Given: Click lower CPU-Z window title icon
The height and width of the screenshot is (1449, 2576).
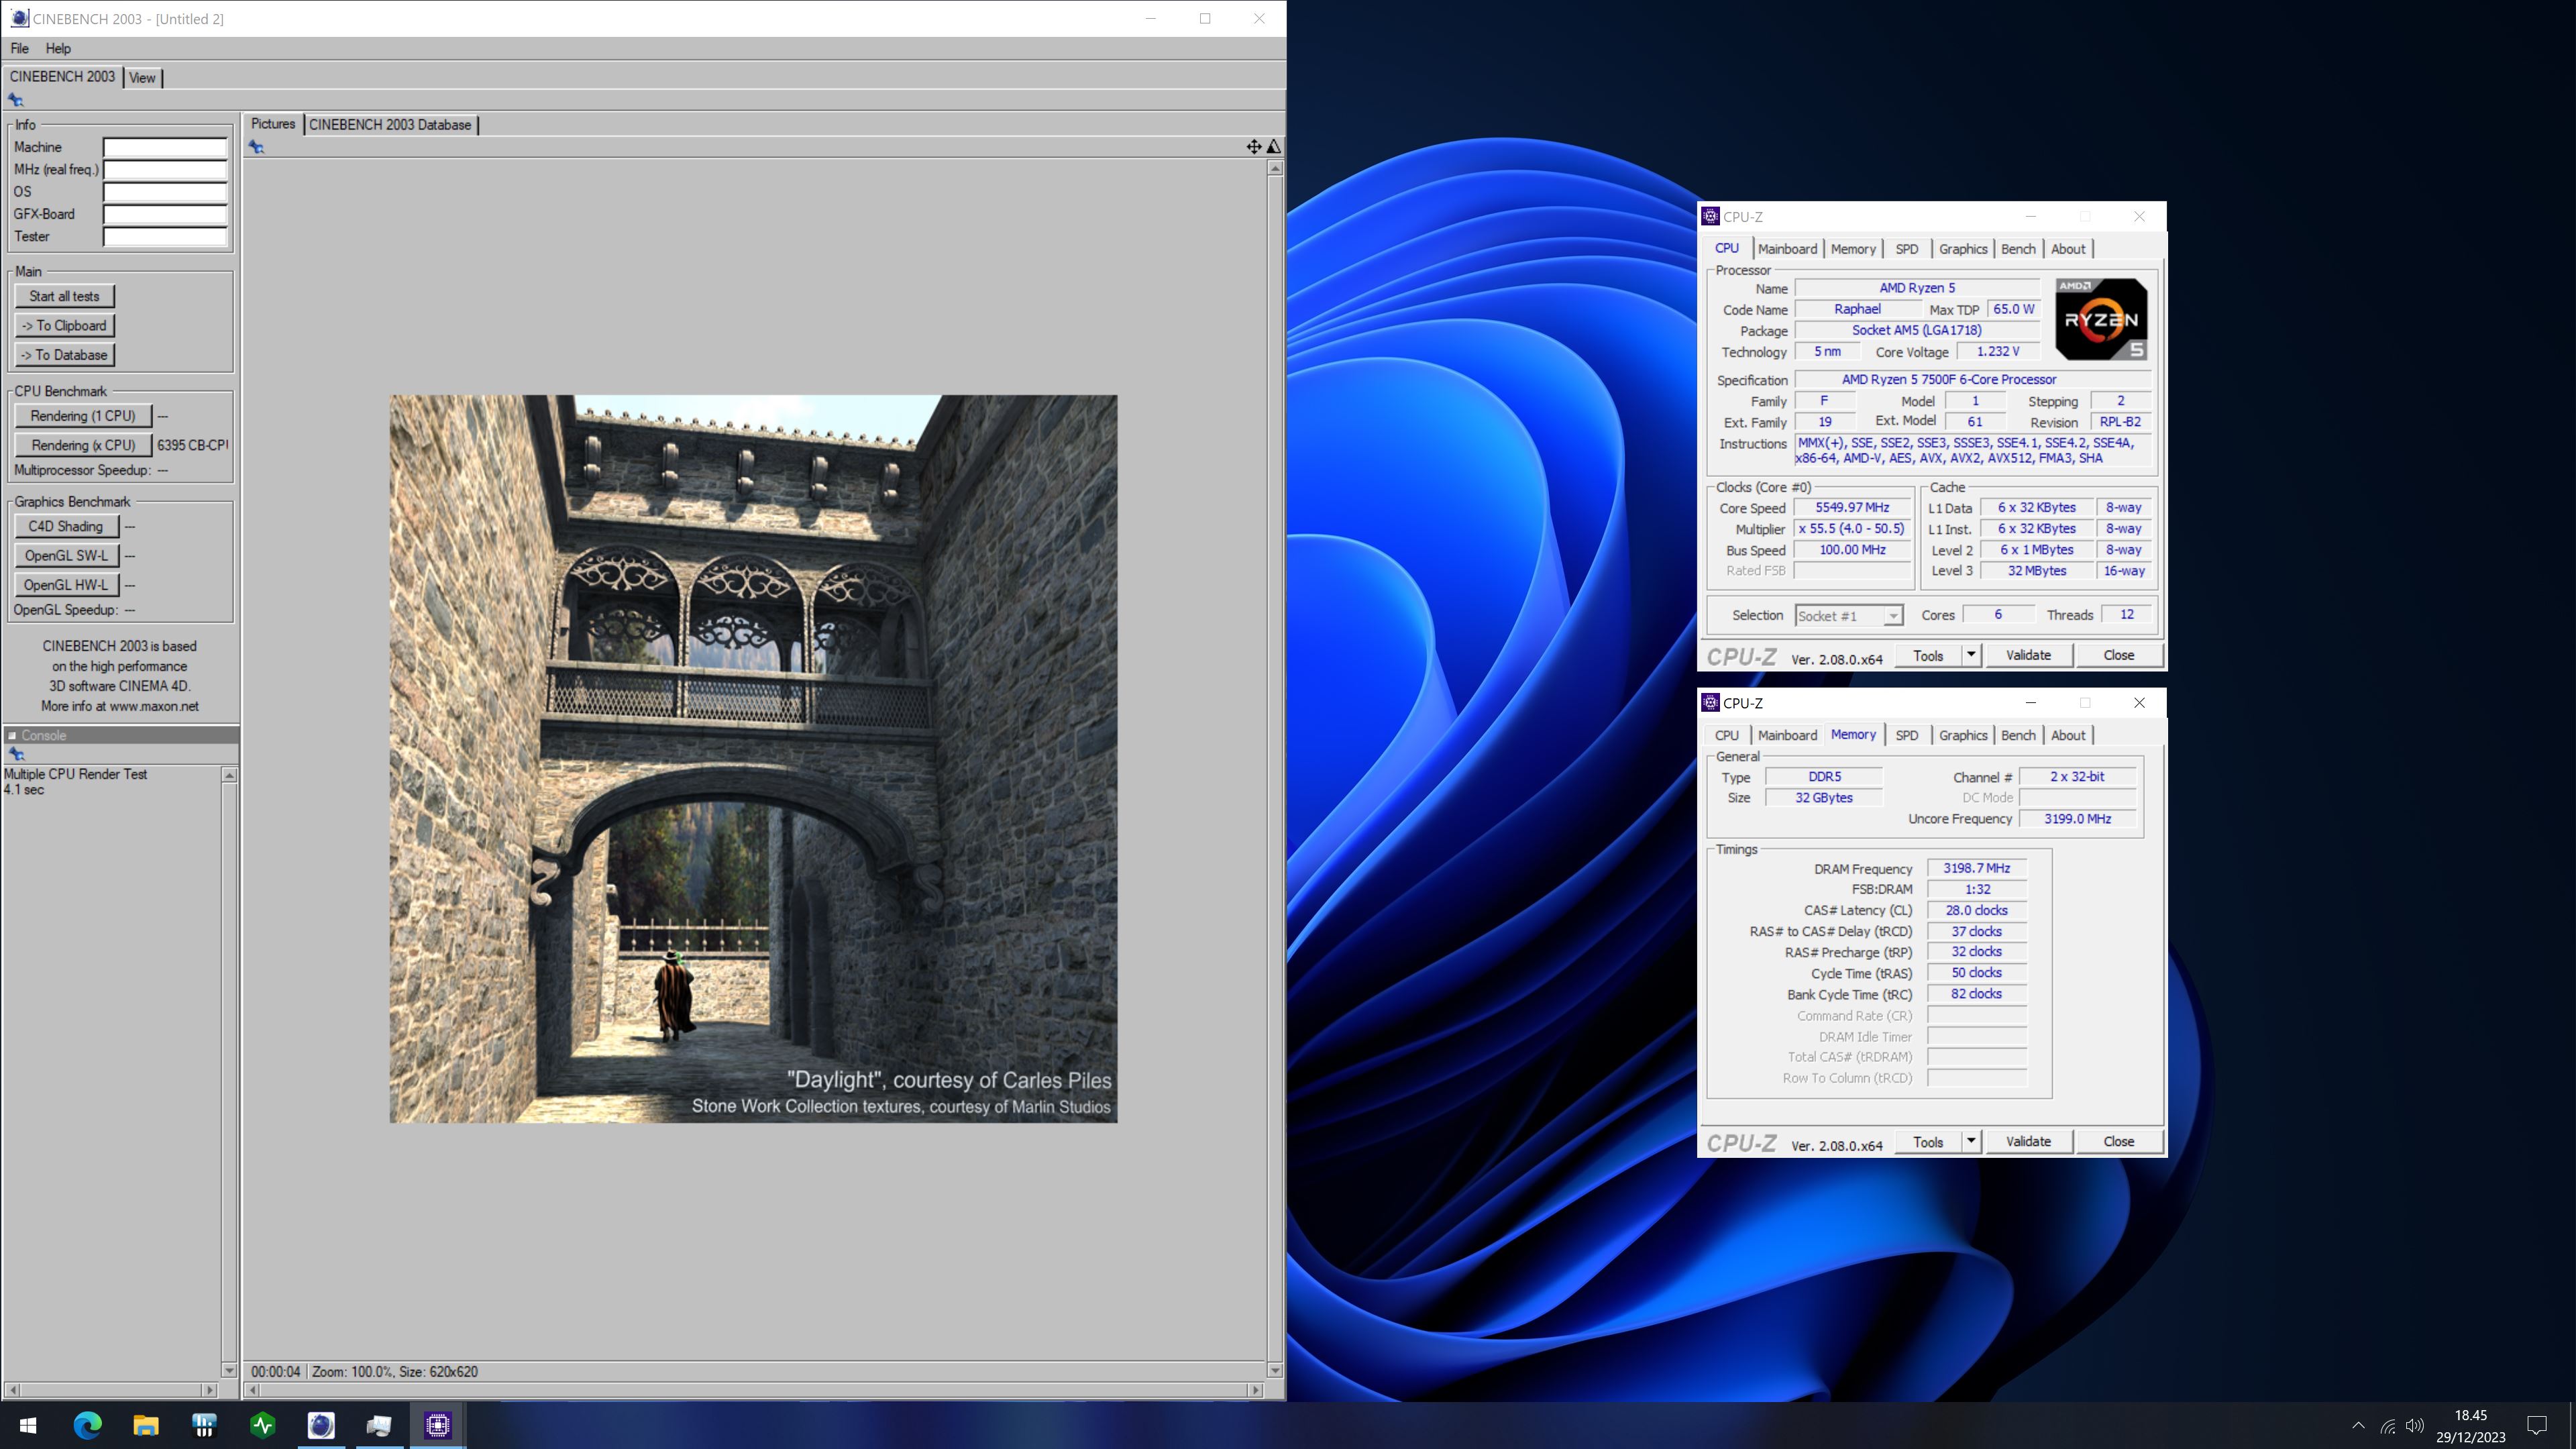Looking at the screenshot, I should coord(1711,703).
